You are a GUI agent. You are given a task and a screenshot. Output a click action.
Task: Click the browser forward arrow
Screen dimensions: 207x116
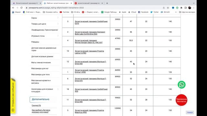[x=17, y=8]
